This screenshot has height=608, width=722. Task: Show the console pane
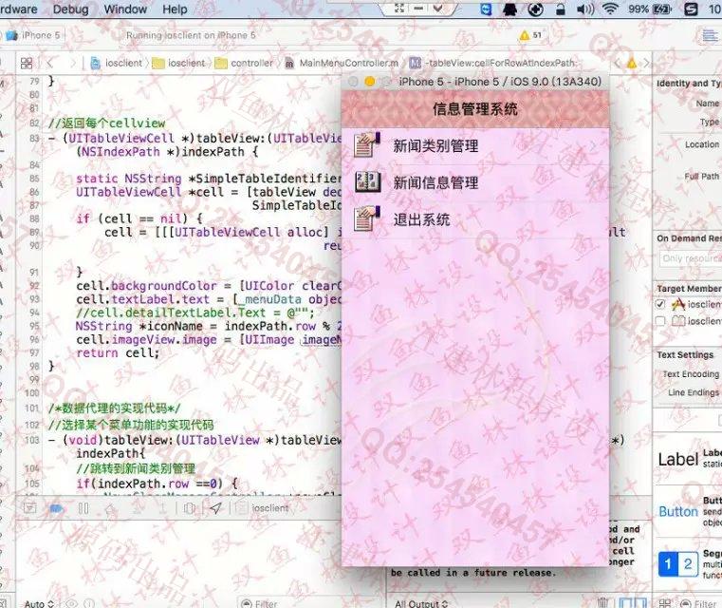click(640, 602)
